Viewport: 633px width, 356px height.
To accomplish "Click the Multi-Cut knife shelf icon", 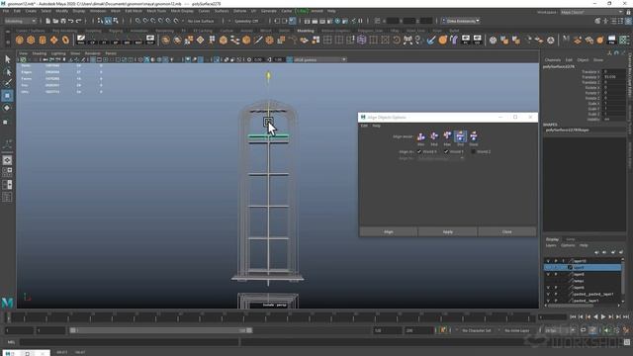I will [x=258, y=40].
